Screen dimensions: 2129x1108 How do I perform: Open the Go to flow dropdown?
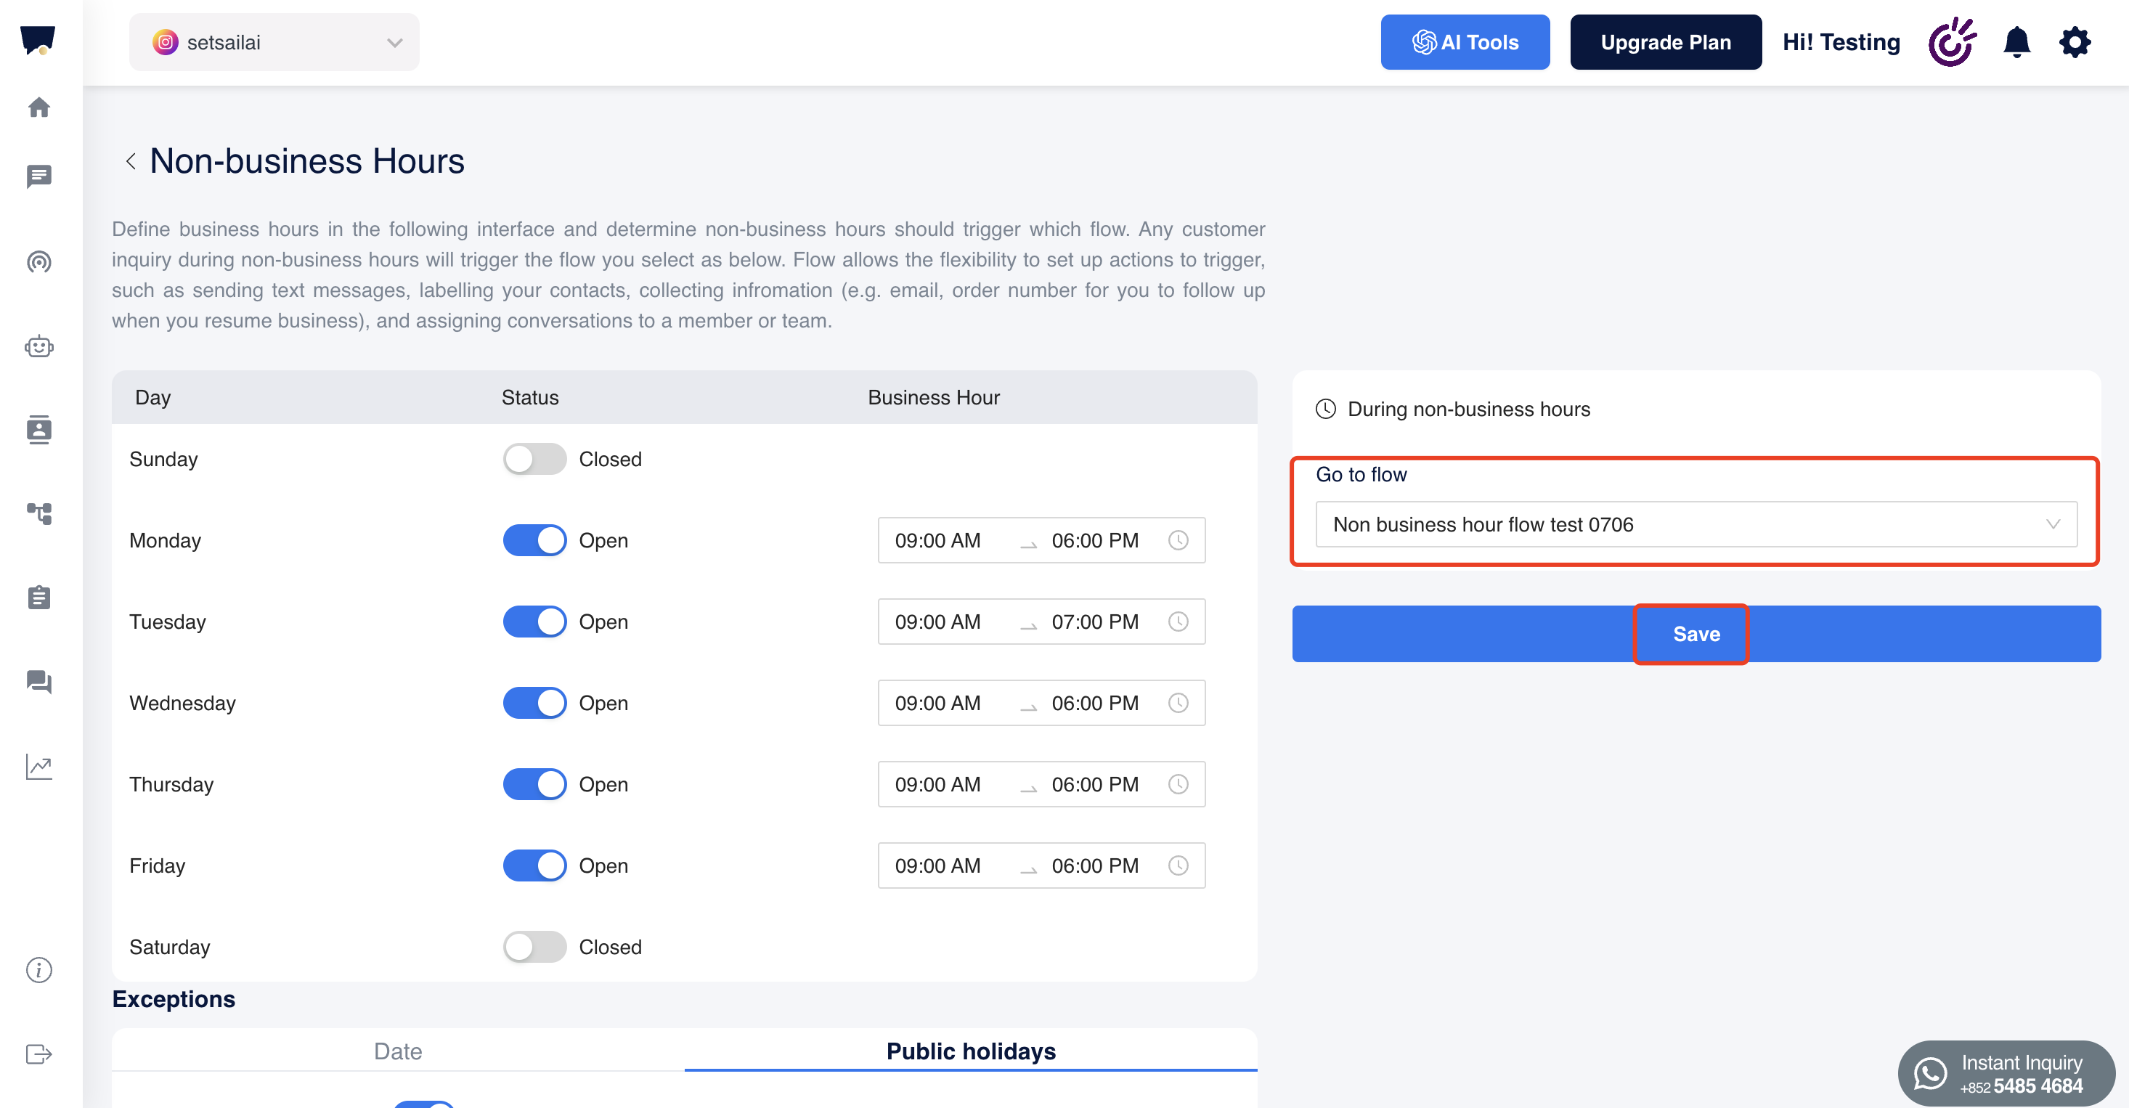tap(1695, 525)
